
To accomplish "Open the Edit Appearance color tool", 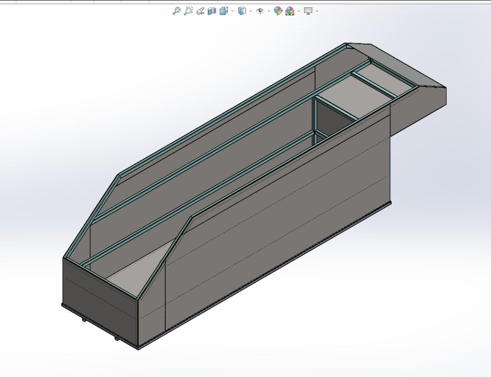I will tap(278, 11).
